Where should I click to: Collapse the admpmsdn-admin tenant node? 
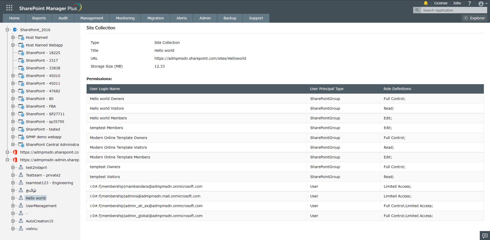tap(7, 160)
